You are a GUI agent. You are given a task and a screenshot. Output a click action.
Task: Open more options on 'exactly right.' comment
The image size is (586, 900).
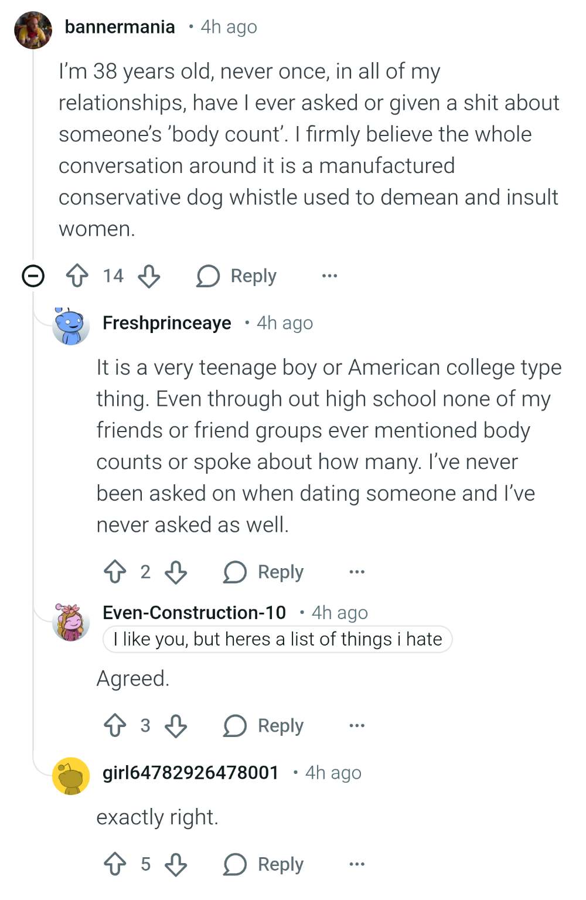pyautogui.click(x=357, y=864)
